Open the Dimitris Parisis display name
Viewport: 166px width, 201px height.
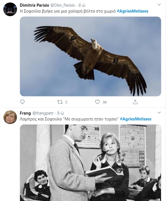(x=34, y=5)
